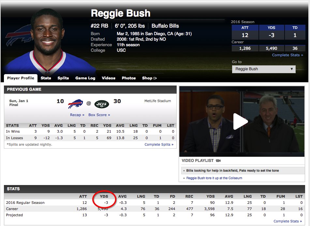Screen dimensions: 310x226
Task: Switch to the Stats tab
Action: (46, 78)
